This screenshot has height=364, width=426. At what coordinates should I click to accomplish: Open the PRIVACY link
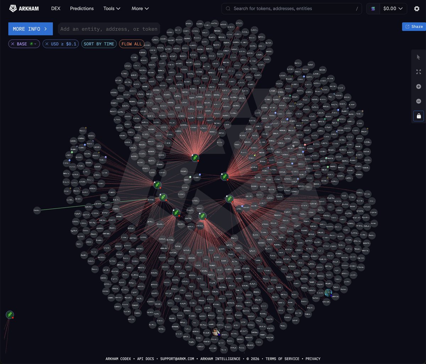coord(313,359)
